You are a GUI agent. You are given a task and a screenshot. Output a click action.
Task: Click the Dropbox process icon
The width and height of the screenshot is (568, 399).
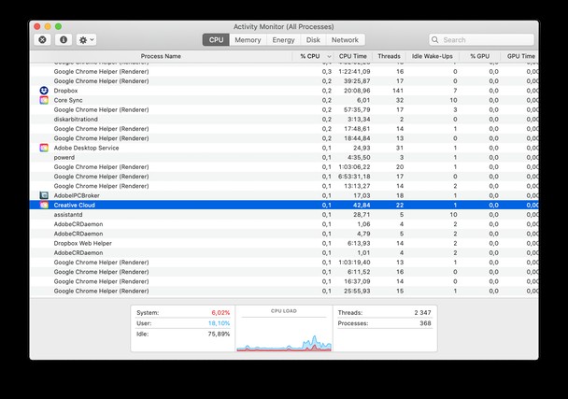[44, 91]
